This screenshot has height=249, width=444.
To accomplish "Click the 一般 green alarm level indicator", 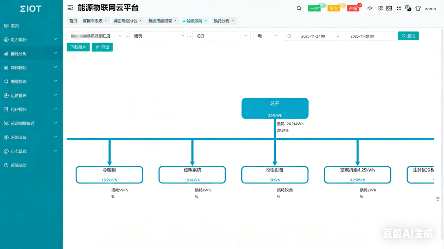I will click(x=314, y=8).
